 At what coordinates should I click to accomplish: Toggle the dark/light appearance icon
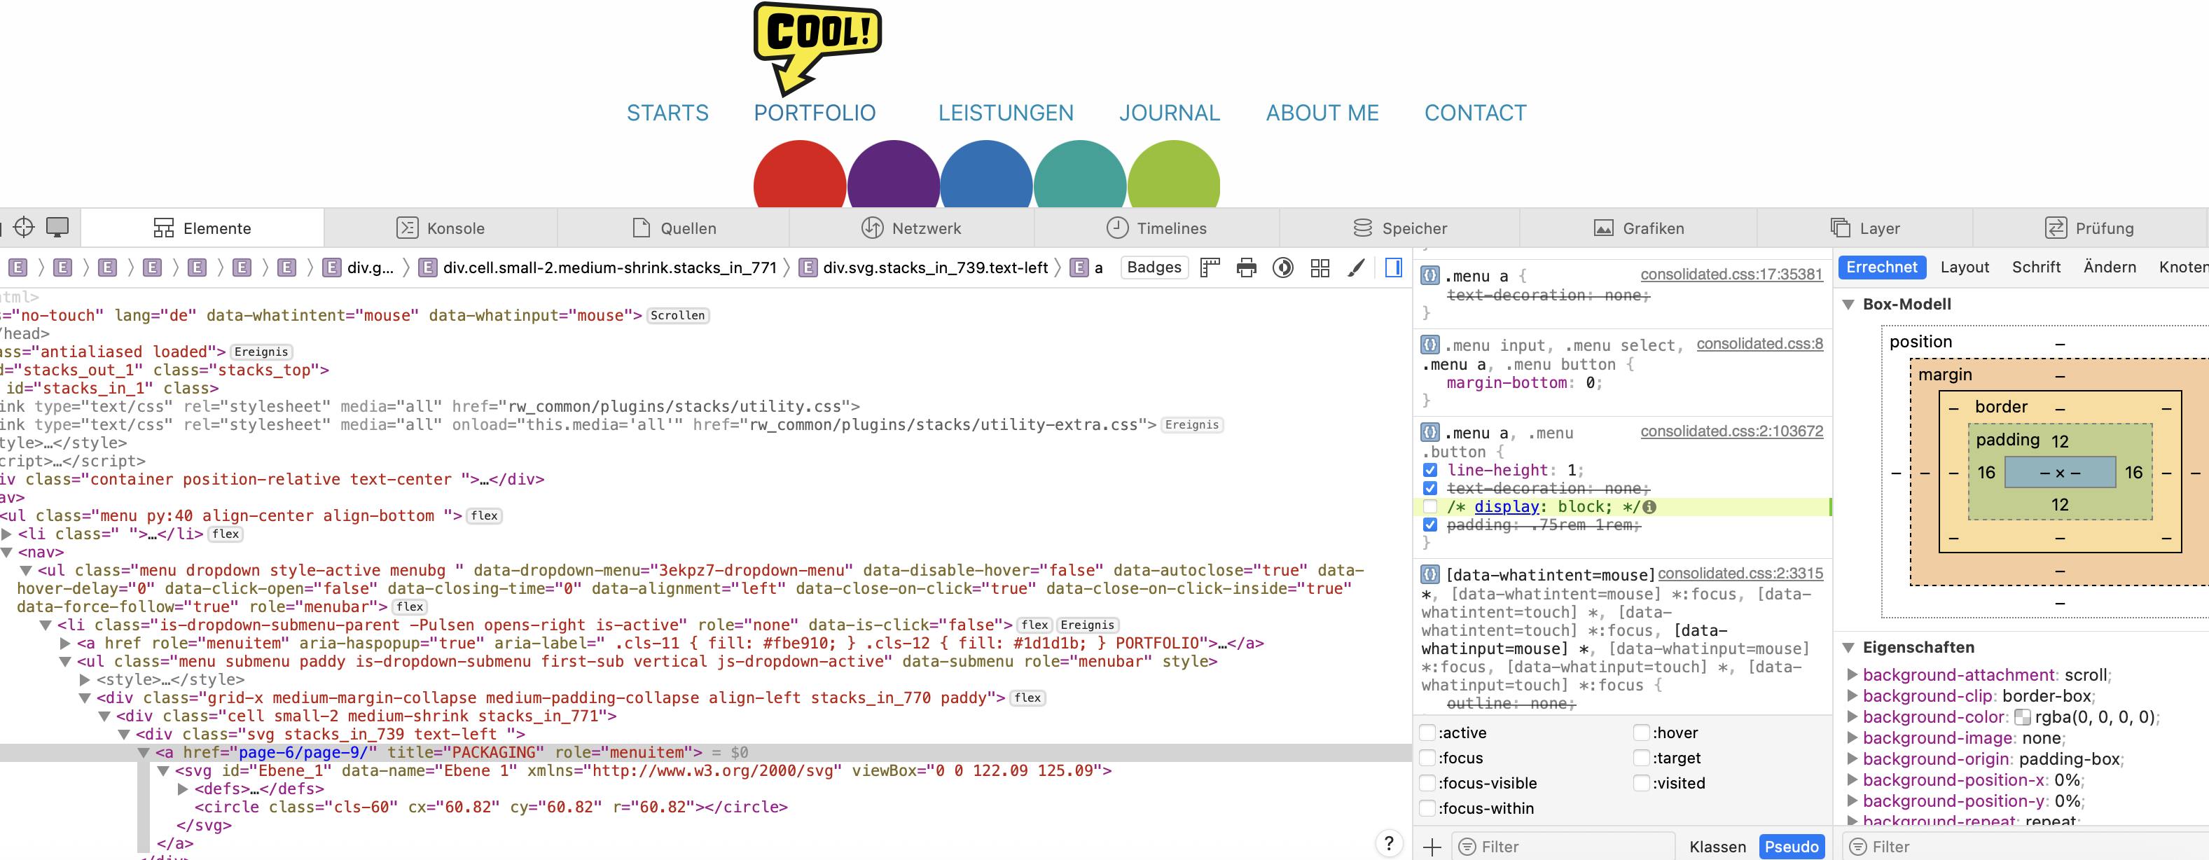click(1283, 268)
